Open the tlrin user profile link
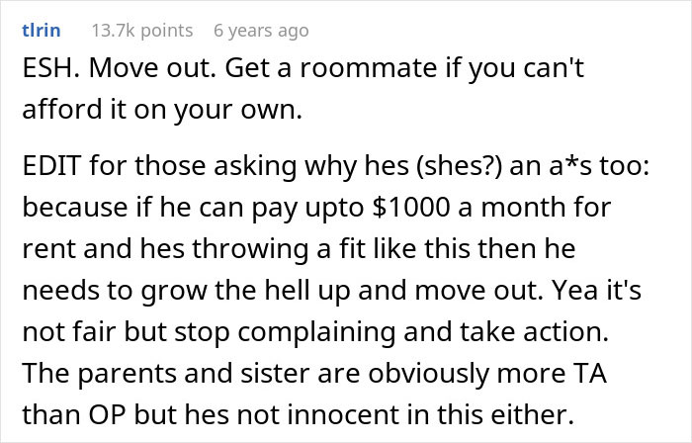Screen dimensions: 692x443 [x=41, y=31]
